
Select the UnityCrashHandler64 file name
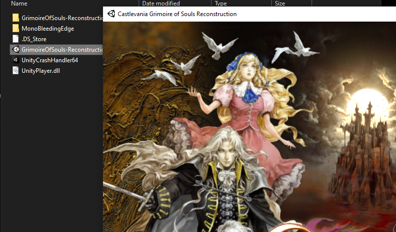(50, 60)
